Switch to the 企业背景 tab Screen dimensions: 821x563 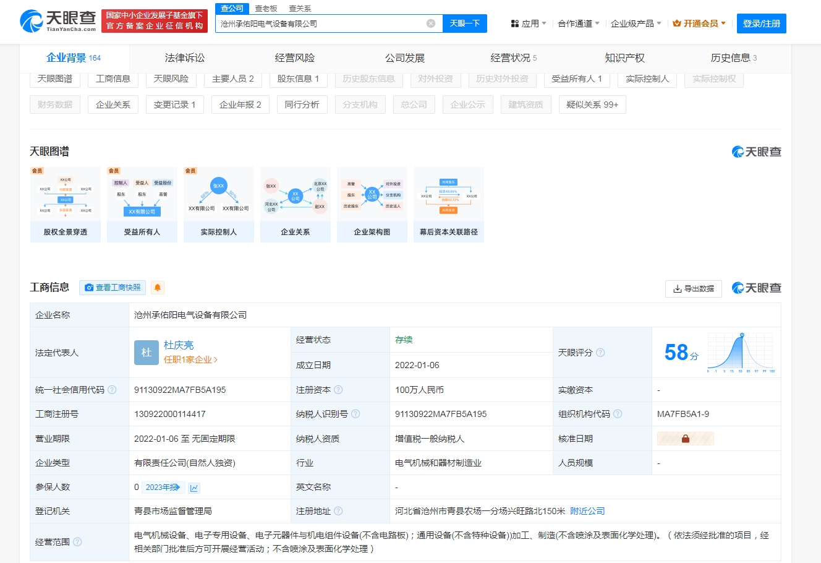click(74, 58)
